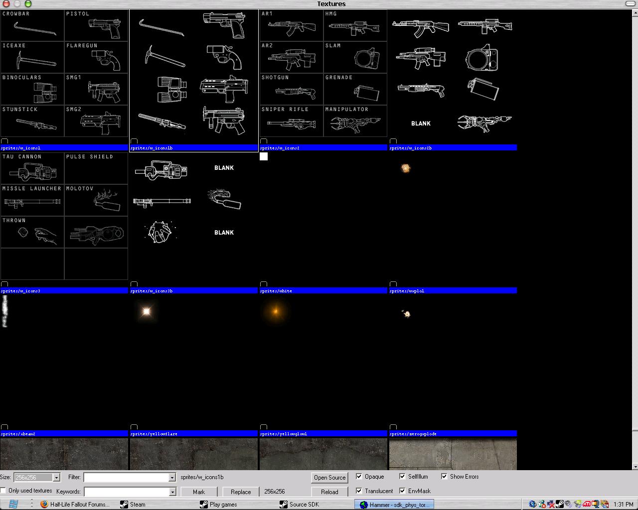Click the molotov icon in the w_icons3b texture

pyautogui.click(x=224, y=199)
